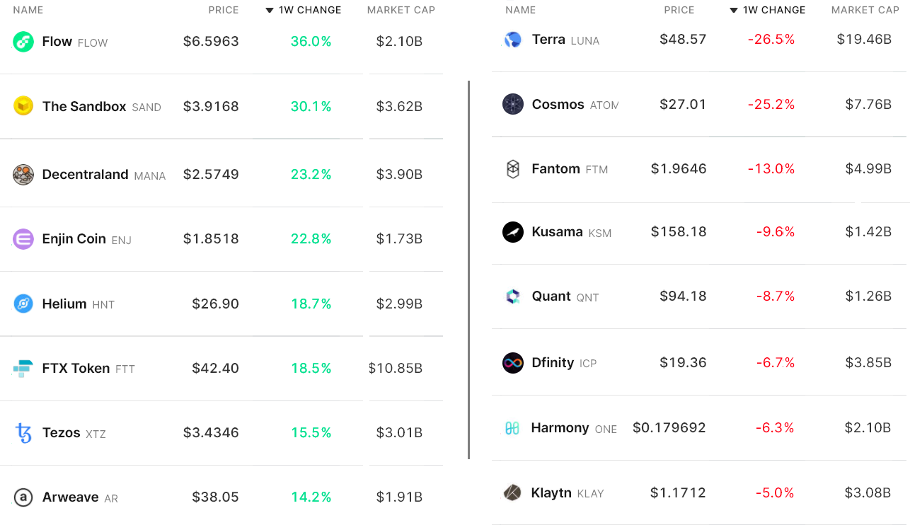Sort losers table by 1W Change
This screenshot has width=910, height=525.
[x=774, y=10]
